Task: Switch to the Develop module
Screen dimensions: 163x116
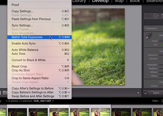Action: point(100,1)
